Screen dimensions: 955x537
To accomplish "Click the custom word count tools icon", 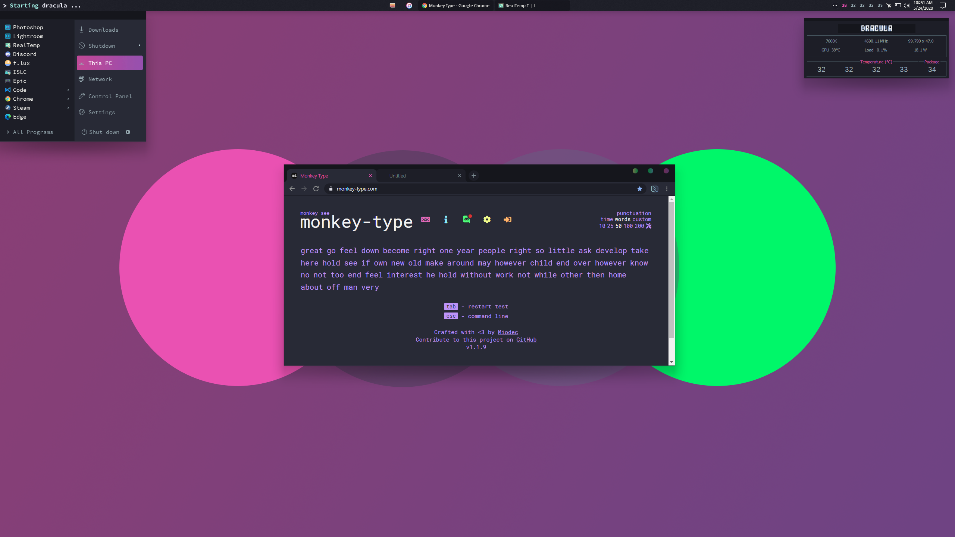I will [x=649, y=226].
